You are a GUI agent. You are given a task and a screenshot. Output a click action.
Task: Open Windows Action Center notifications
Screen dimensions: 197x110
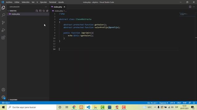pyautogui.click(x=192, y=107)
